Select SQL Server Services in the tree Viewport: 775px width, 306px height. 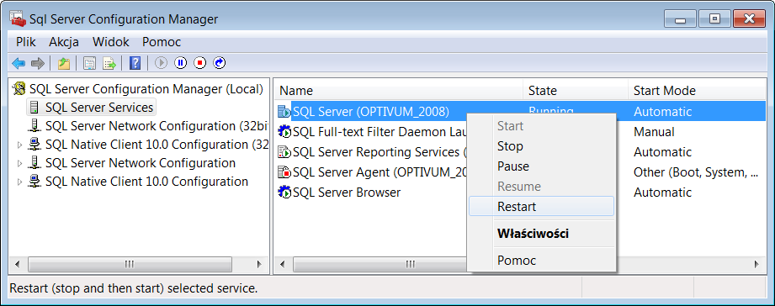click(x=98, y=107)
